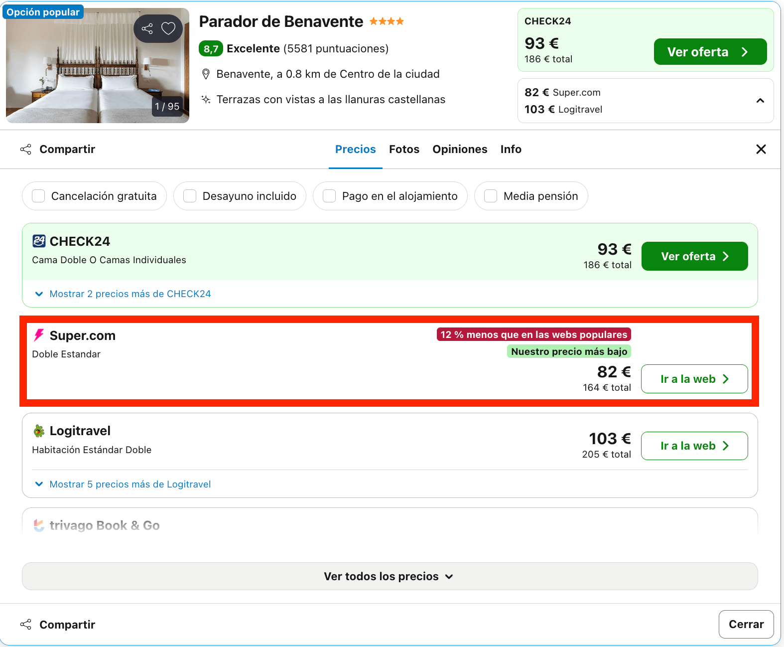The width and height of the screenshot is (784, 647).
Task: Click the 8,7 rating badge
Action: (211, 48)
